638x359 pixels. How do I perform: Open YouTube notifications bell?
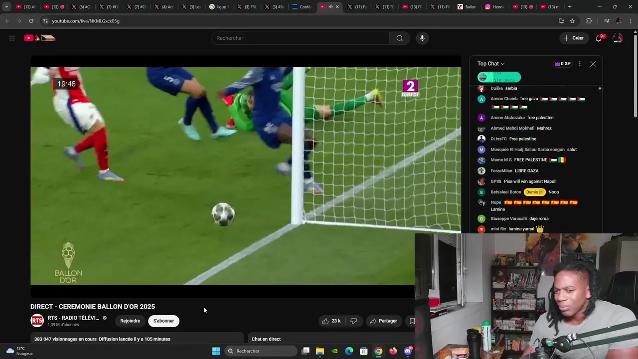[x=599, y=38]
